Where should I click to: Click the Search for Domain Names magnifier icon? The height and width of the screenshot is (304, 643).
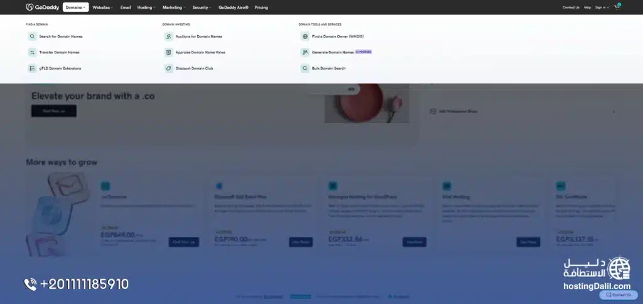pos(32,36)
